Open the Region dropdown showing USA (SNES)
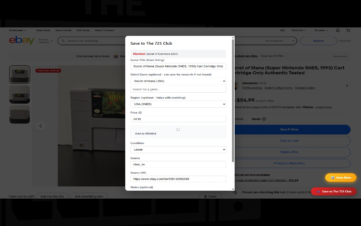The height and width of the screenshot is (226, 361). coord(178,104)
